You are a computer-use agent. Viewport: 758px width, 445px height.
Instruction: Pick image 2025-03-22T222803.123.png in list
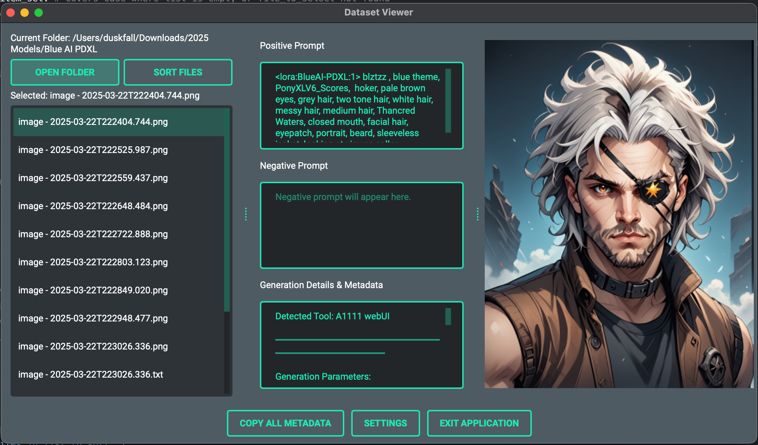coord(93,262)
